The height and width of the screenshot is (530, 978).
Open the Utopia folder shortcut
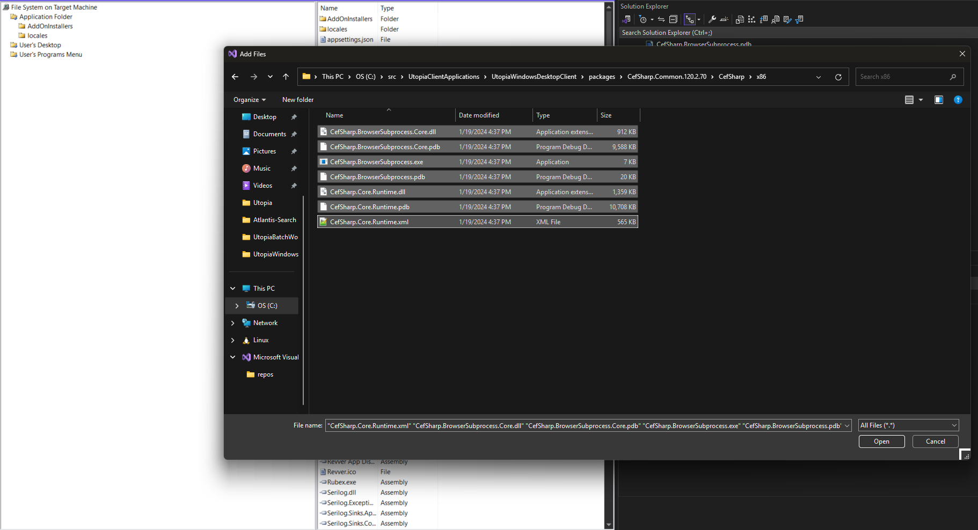[x=262, y=203]
